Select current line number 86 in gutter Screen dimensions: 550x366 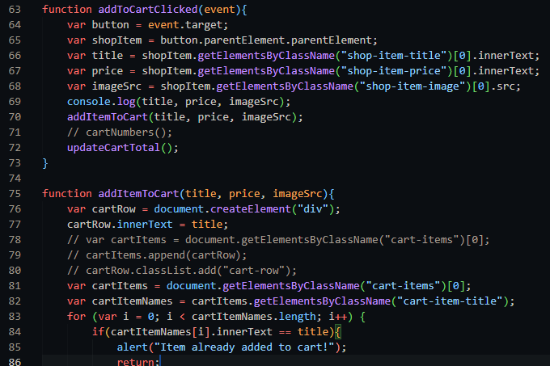[x=15, y=362]
